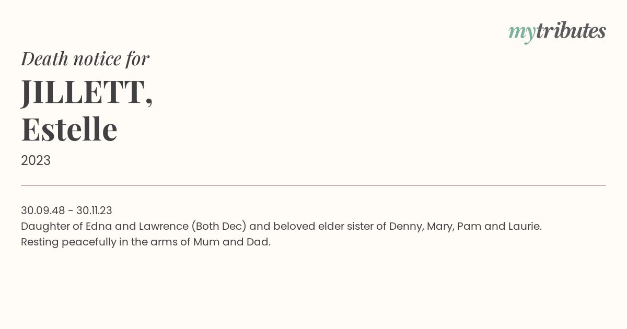Click "tributes" in the site logo

point(571,31)
